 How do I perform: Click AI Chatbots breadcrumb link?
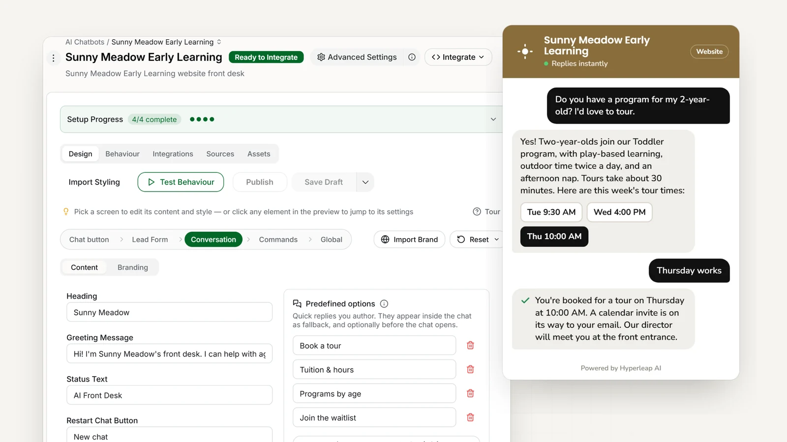point(85,42)
